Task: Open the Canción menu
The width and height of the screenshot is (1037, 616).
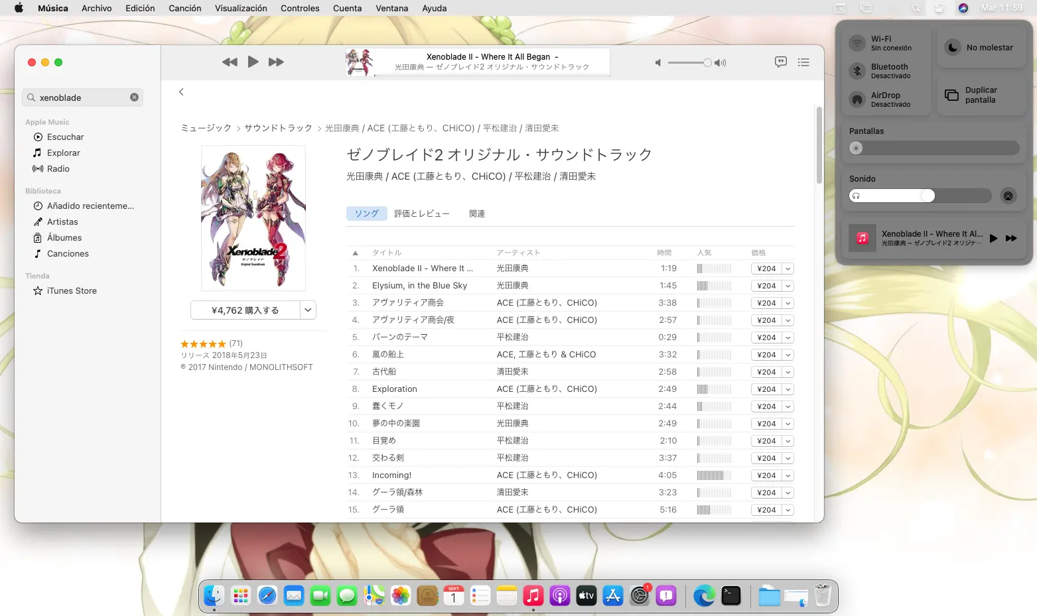Action: coord(184,8)
